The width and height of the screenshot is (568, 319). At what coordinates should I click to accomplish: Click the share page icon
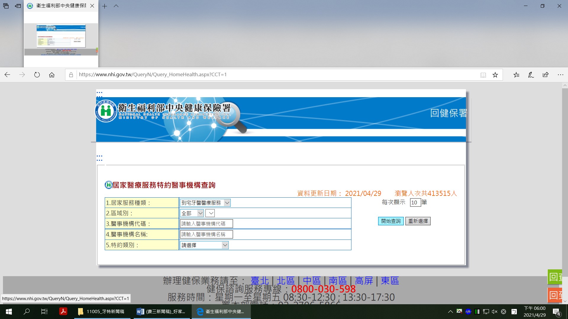tap(546, 75)
